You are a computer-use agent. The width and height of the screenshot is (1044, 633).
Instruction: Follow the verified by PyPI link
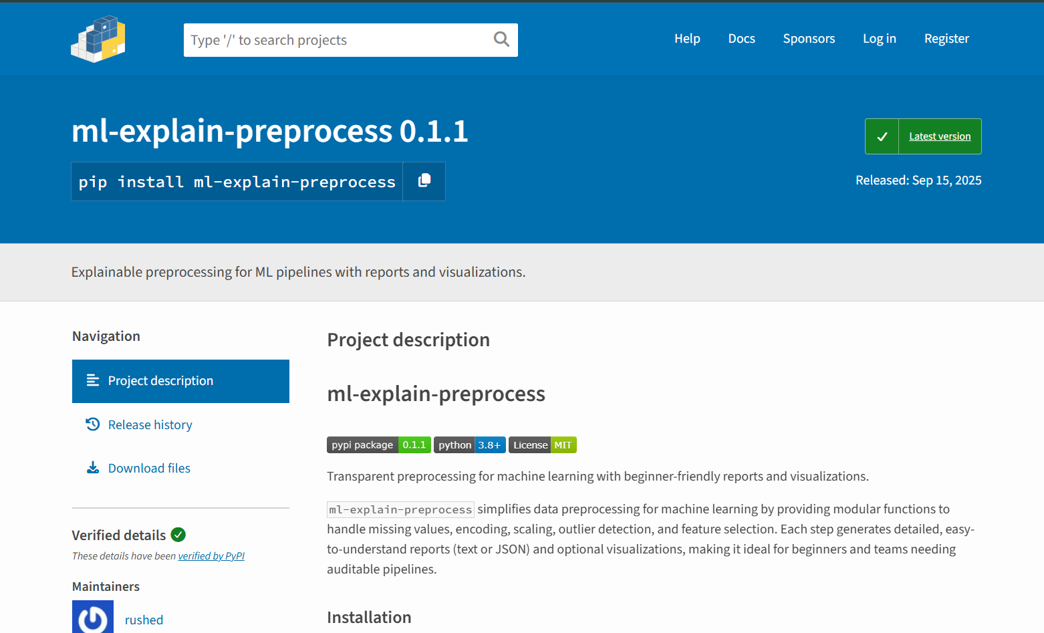[211, 556]
